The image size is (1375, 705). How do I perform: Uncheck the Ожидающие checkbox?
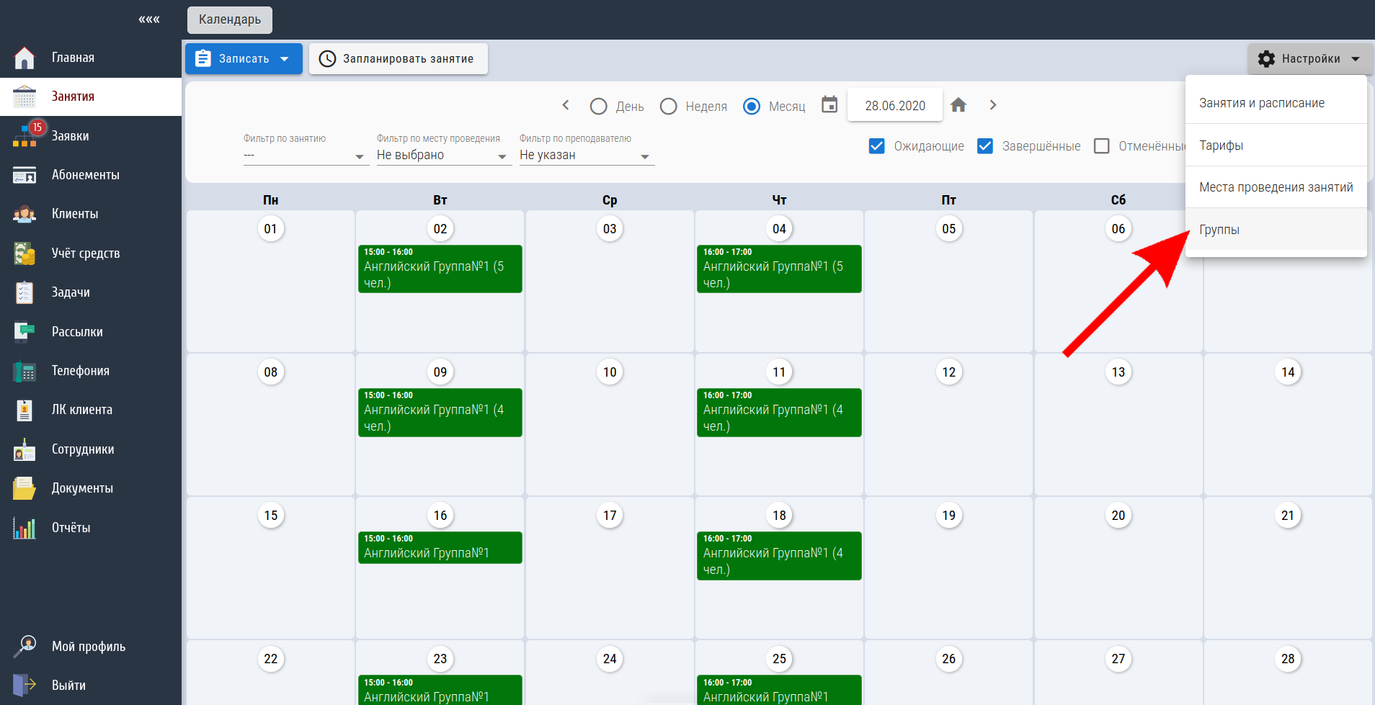877,146
